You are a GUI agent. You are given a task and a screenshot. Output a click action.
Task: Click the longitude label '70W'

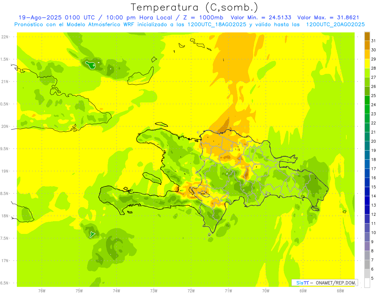coord(266,291)
